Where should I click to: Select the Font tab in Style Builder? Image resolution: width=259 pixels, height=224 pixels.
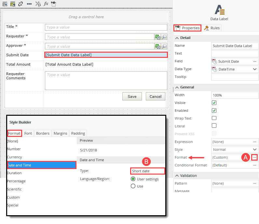coord(28,133)
